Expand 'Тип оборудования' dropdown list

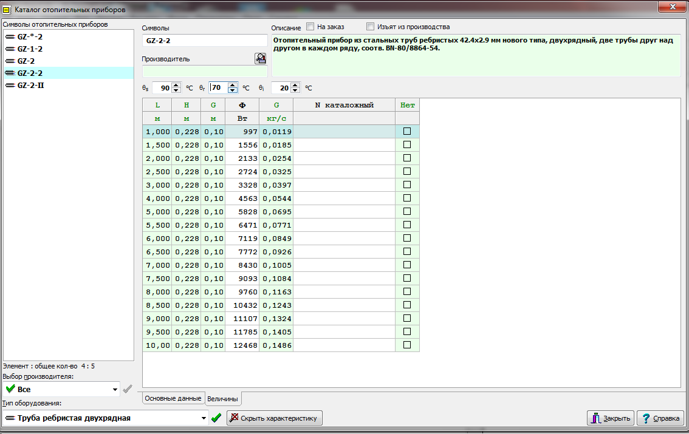click(x=204, y=418)
